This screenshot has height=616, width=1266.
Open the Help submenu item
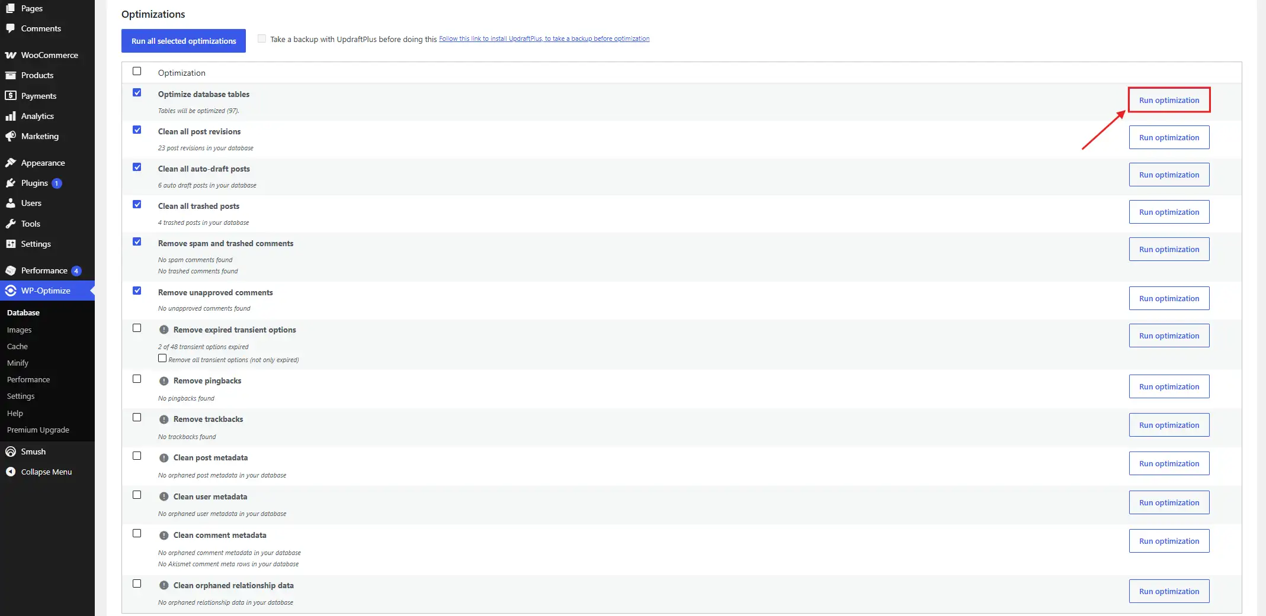pos(15,413)
